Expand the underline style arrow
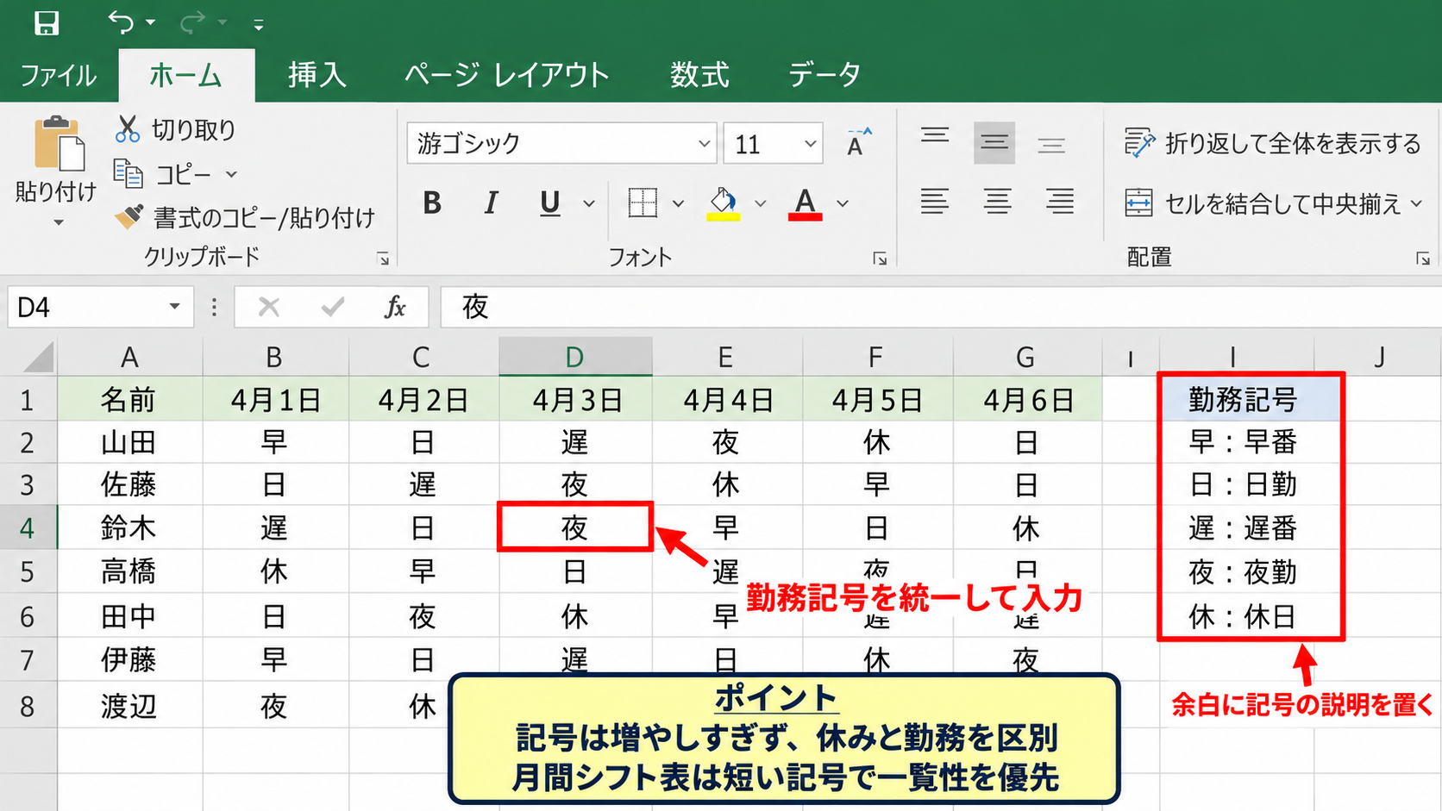 [589, 203]
